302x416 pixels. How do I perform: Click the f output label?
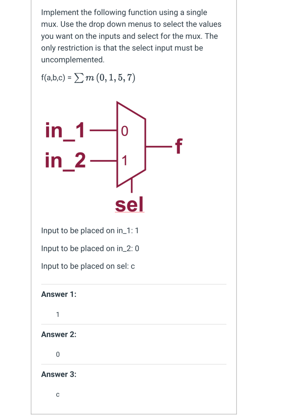[x=179, y=146]
